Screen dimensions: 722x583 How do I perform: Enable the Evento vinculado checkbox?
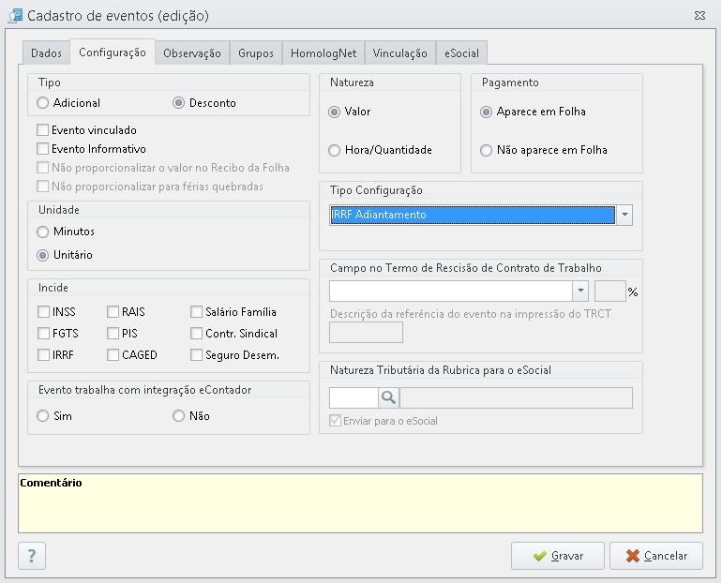pyautogui.click(x=43, y=130)
